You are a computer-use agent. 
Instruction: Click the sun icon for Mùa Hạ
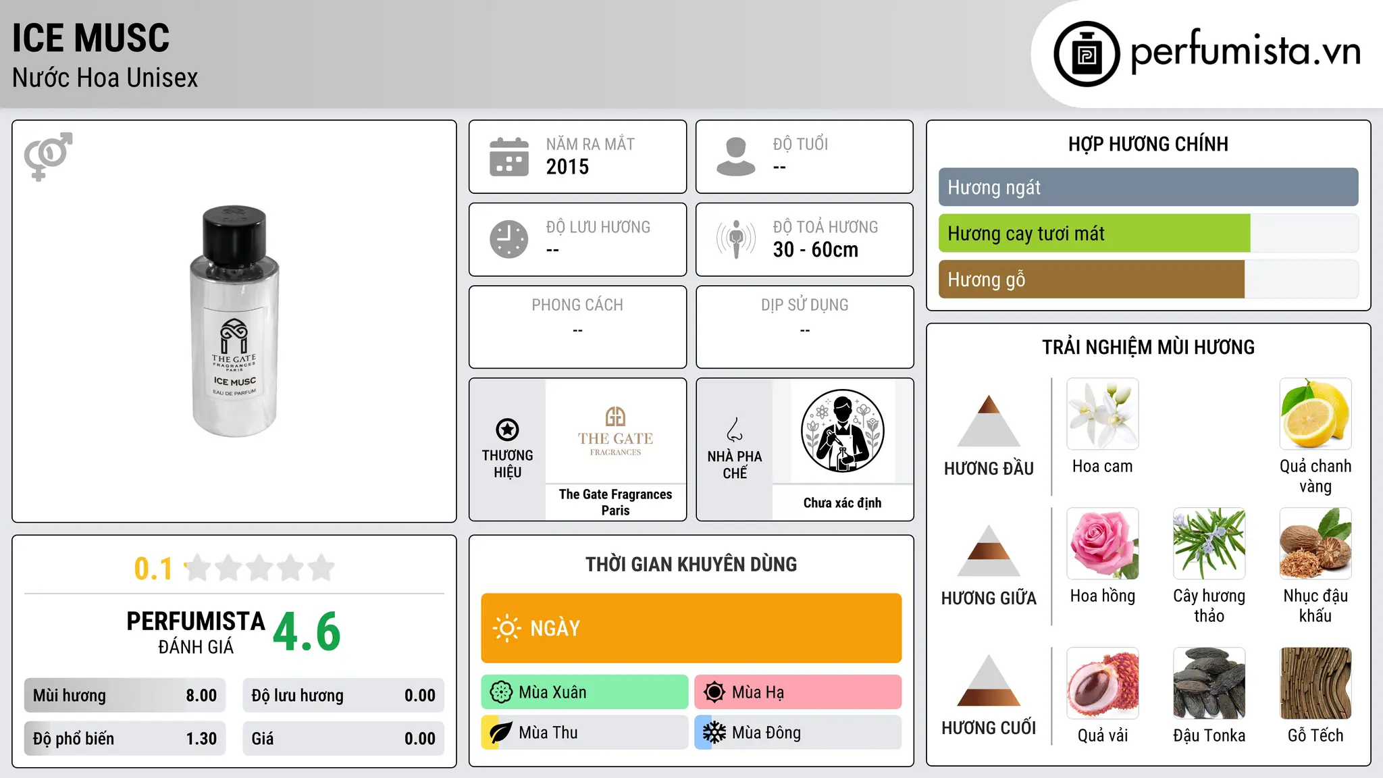[x=714, y=692]
